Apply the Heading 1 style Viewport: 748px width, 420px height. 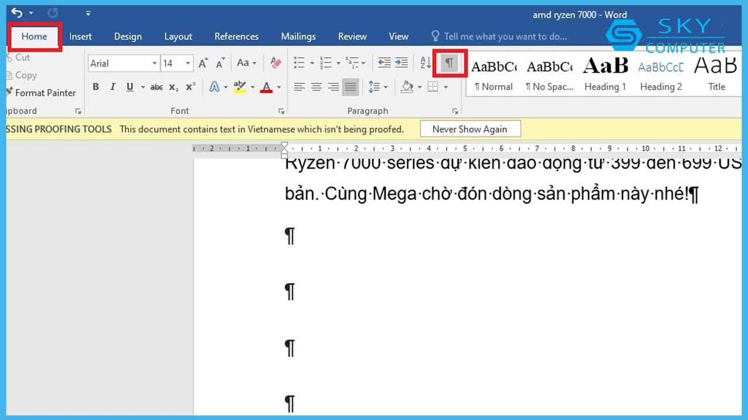coord(605,75)
